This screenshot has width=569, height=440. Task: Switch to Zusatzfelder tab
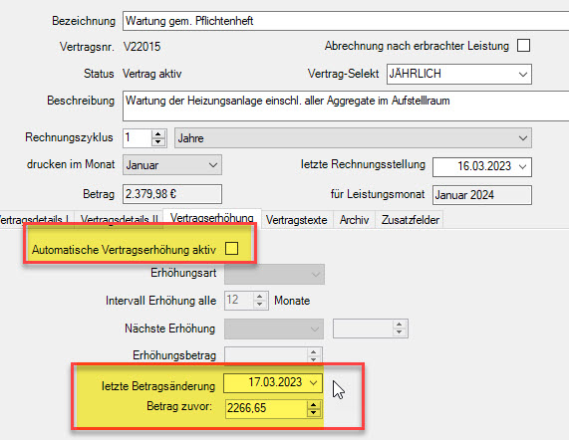pos(410,220)
